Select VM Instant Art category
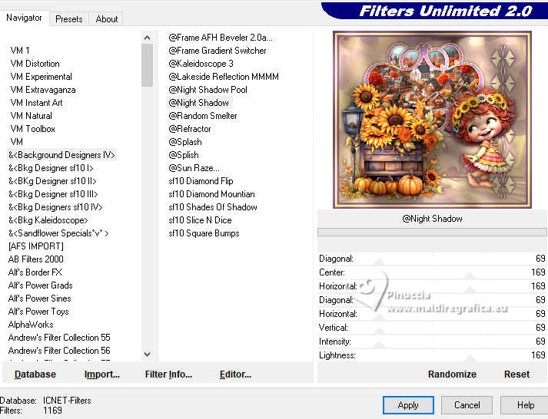Screen dimensions: 548x419 [36, 103]
